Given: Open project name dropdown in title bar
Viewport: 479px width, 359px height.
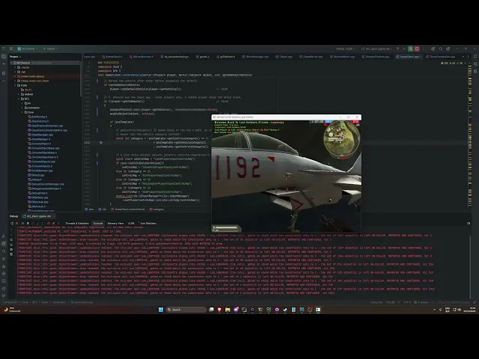Looking at the screenshot, I should pos(28,49).
